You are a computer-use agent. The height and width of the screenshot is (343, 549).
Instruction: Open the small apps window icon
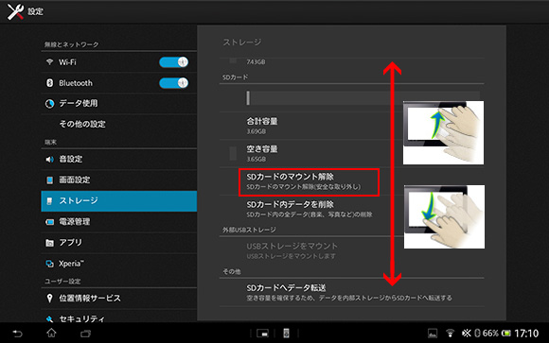tap(262, 334)
